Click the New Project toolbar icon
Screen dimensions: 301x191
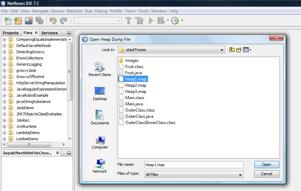(x=18, y=20)
